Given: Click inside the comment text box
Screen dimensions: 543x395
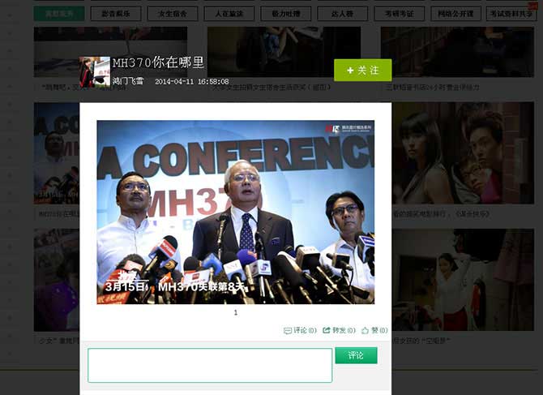Looking at the screenshot, I should [210, 365].
